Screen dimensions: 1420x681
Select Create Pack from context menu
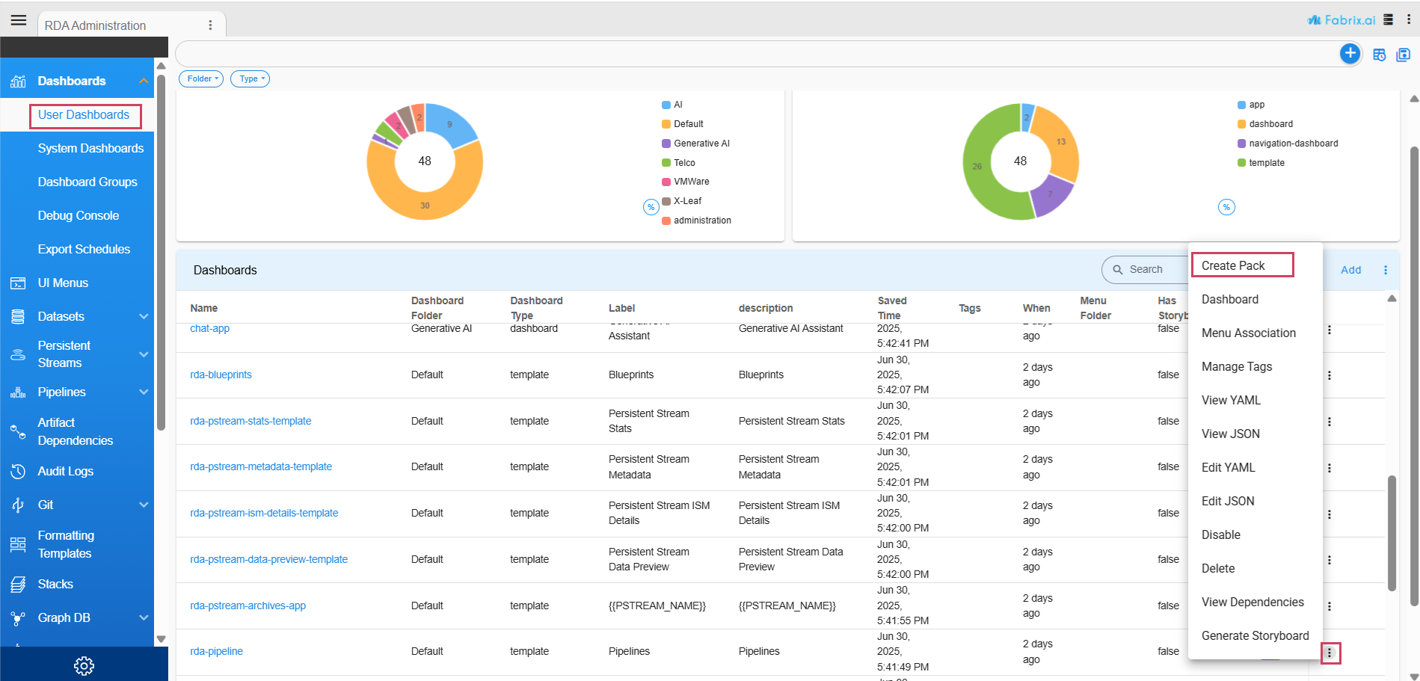[x=1233, y=265]
